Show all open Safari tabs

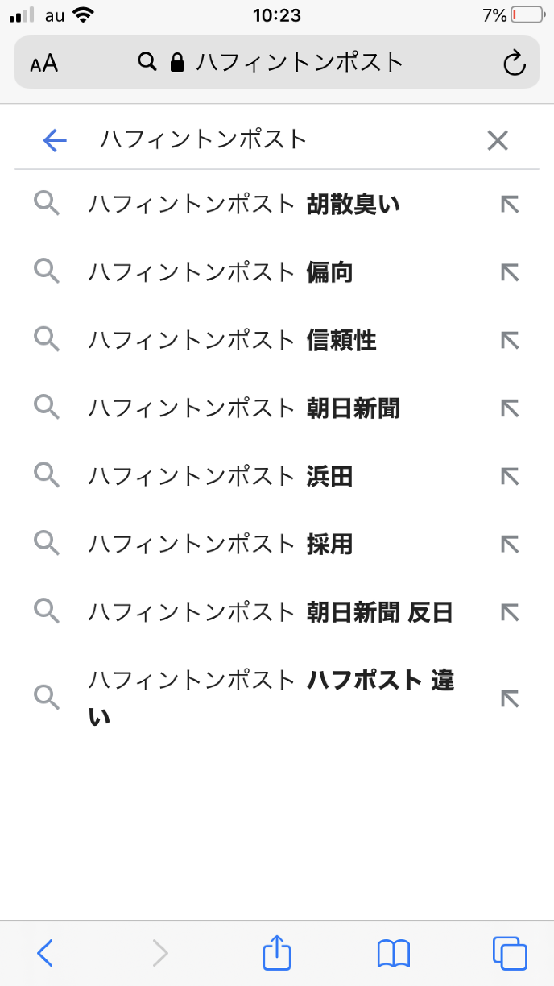tap(509, 954)
